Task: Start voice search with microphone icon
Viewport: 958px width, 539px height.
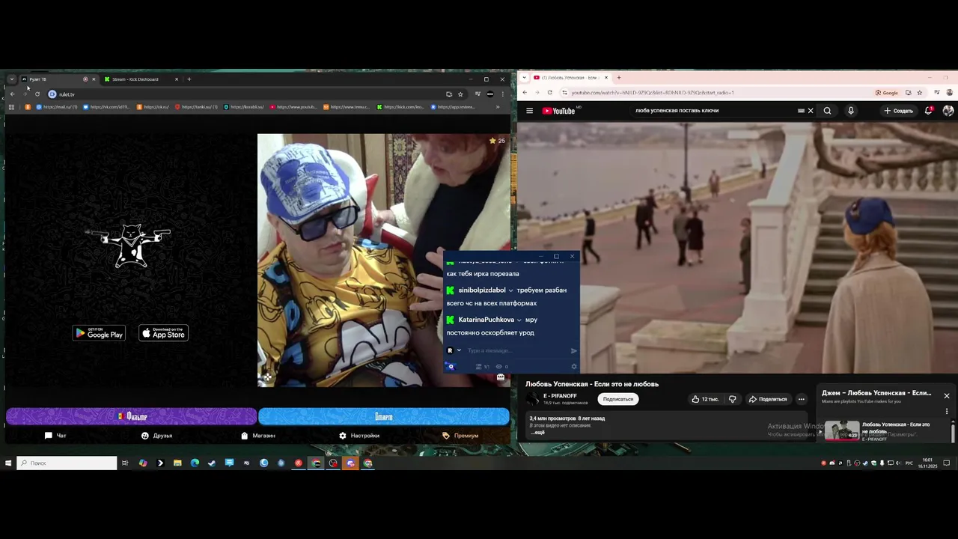Action: pyautogui.click(x=850, y=111)
